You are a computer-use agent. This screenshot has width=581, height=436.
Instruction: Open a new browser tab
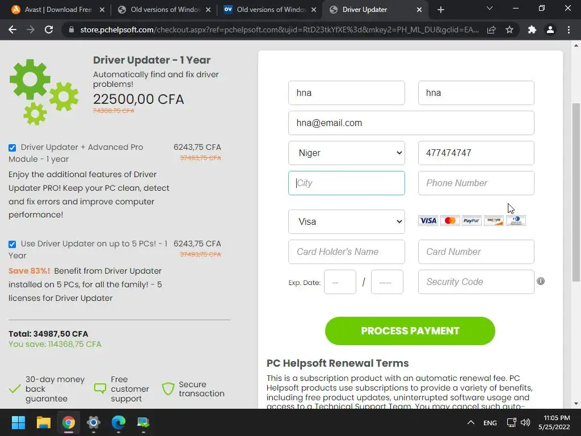tap(440, 10)
